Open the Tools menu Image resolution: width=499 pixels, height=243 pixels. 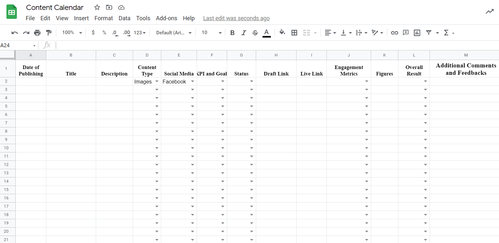pos(143,18)
